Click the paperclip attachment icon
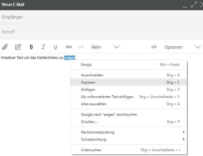This screenshot has height=156, width=203. coord(5,47)
